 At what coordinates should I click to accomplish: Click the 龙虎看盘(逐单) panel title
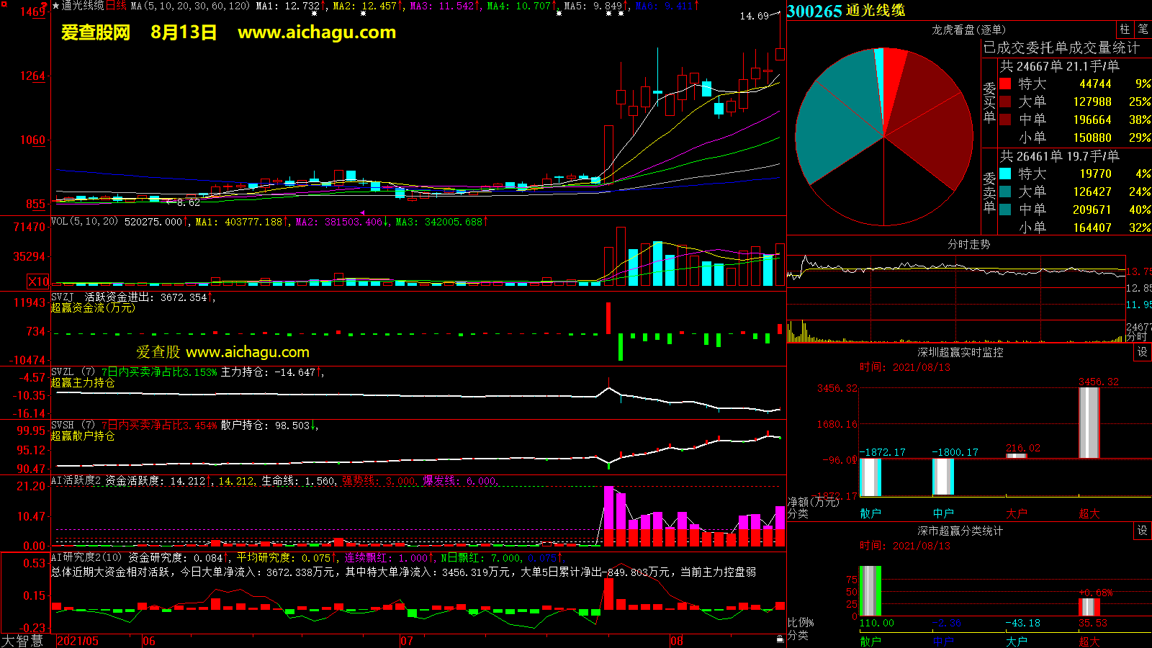(x=968, y=30)
